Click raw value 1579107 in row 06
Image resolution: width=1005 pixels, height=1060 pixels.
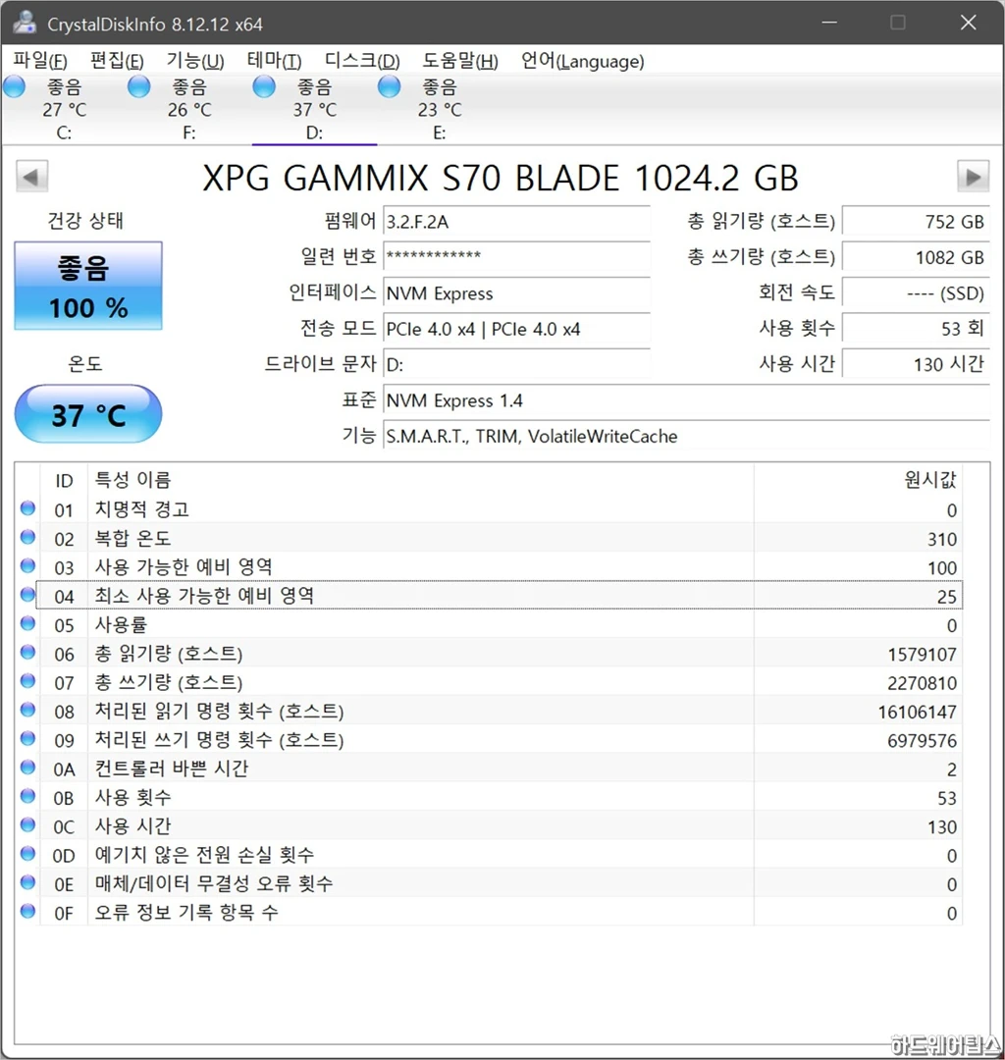(922, 655)
